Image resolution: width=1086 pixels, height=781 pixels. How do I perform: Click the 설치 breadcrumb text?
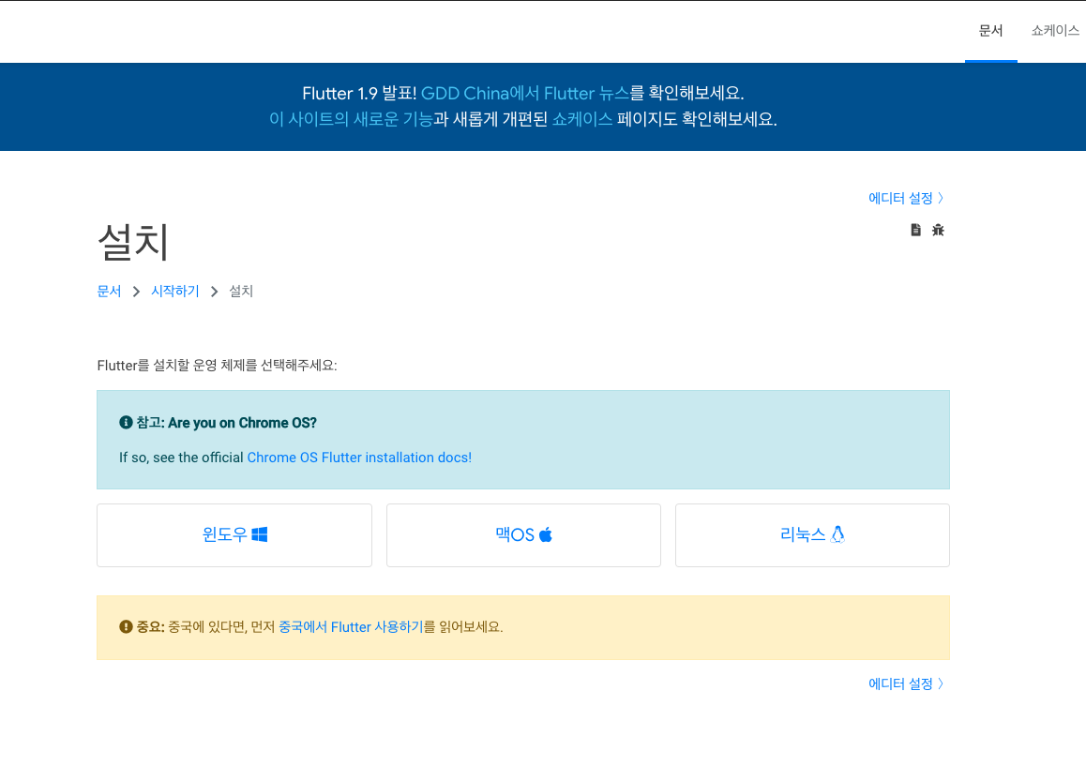point(241,292)
